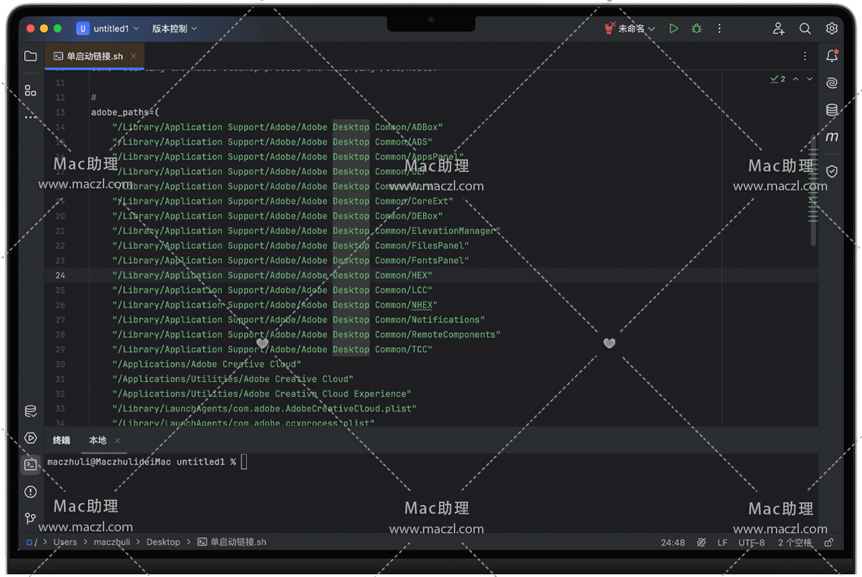Open the Database tool window on right sidebar
The width and height of the screenshot is (862, 577).
[832, 110]
